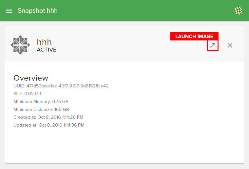Open the hamburger navigation menu

click(9, 11)
